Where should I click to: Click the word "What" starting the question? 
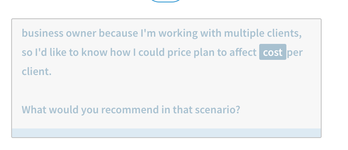point(34,110)
